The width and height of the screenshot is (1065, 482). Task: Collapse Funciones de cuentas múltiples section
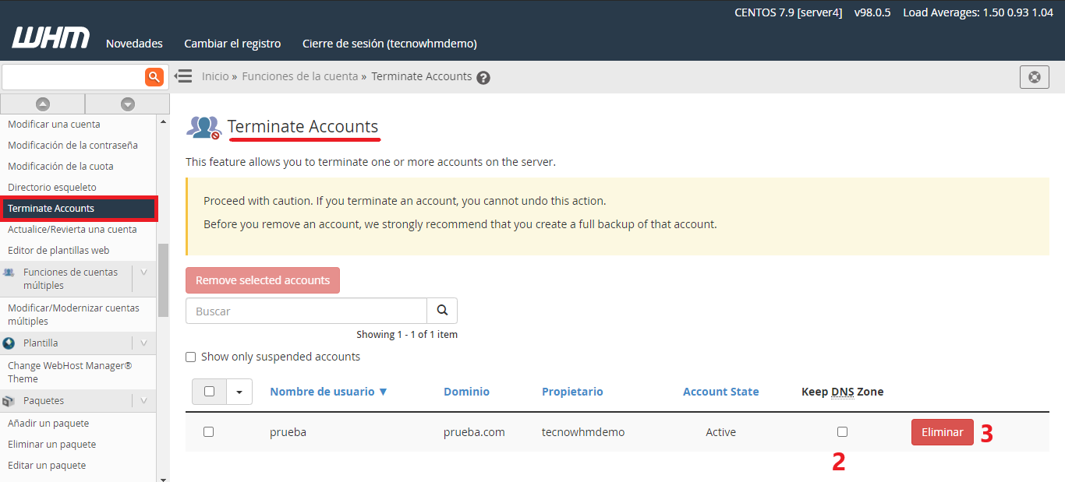point(143,273)
